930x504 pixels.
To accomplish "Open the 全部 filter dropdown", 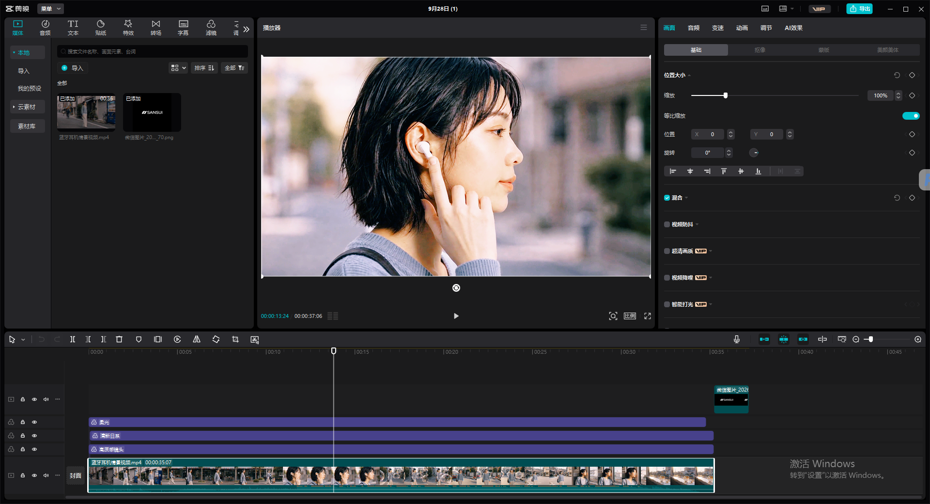I will (x=234, y=68).
